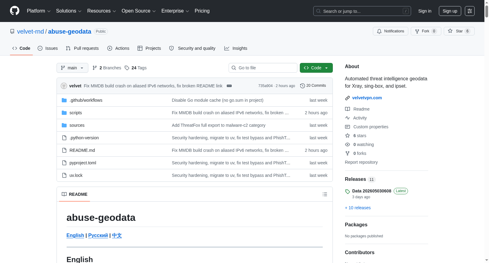The width and height of the screenshot is (489, 263).
Task: Click the scripts folder icon
Action: pos(64,113)
